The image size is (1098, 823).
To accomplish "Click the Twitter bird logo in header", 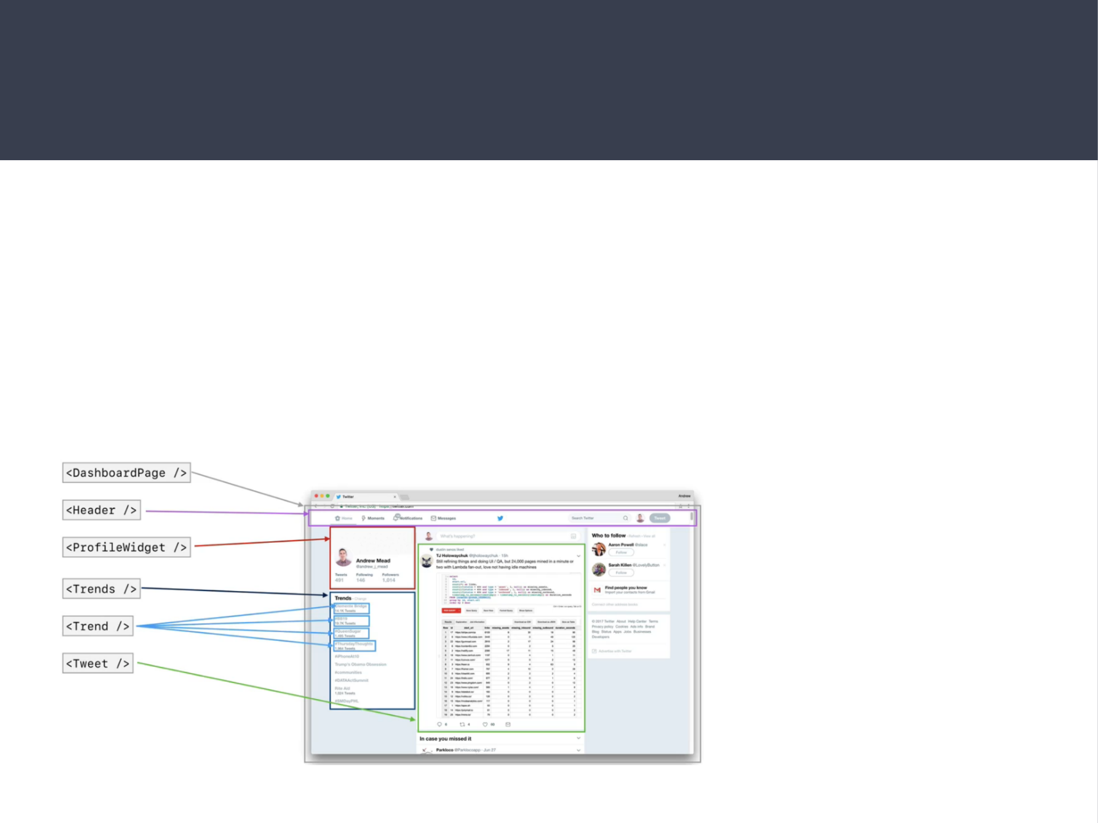I will click(x=500, y=518).
